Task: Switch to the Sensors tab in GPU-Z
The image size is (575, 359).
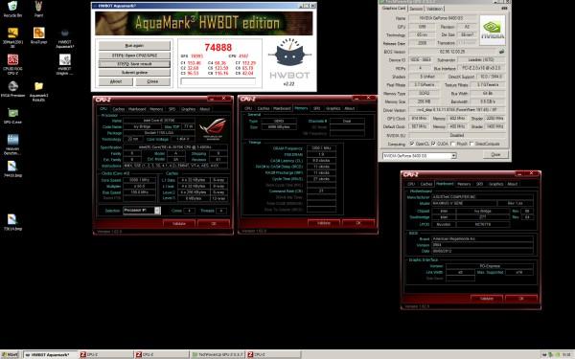Action: coord(416,9)
